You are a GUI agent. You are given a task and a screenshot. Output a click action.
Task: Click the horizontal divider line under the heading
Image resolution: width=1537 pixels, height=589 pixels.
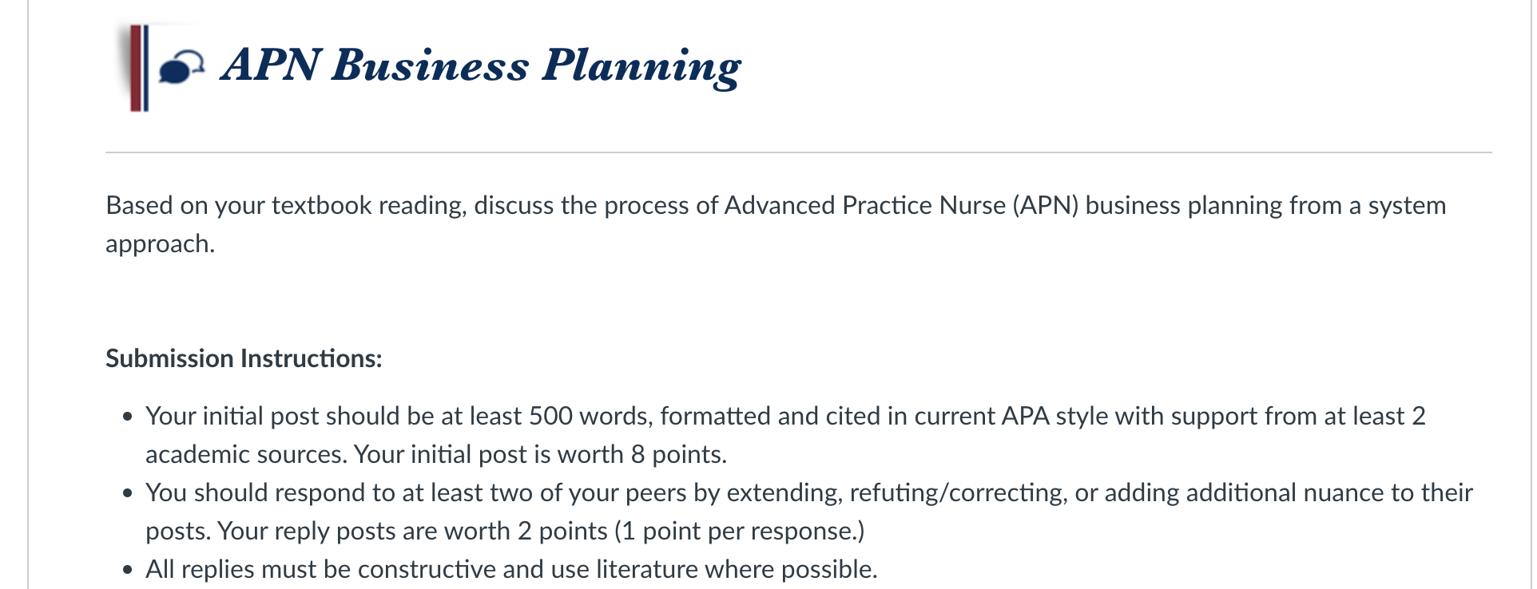click(798, 152)
